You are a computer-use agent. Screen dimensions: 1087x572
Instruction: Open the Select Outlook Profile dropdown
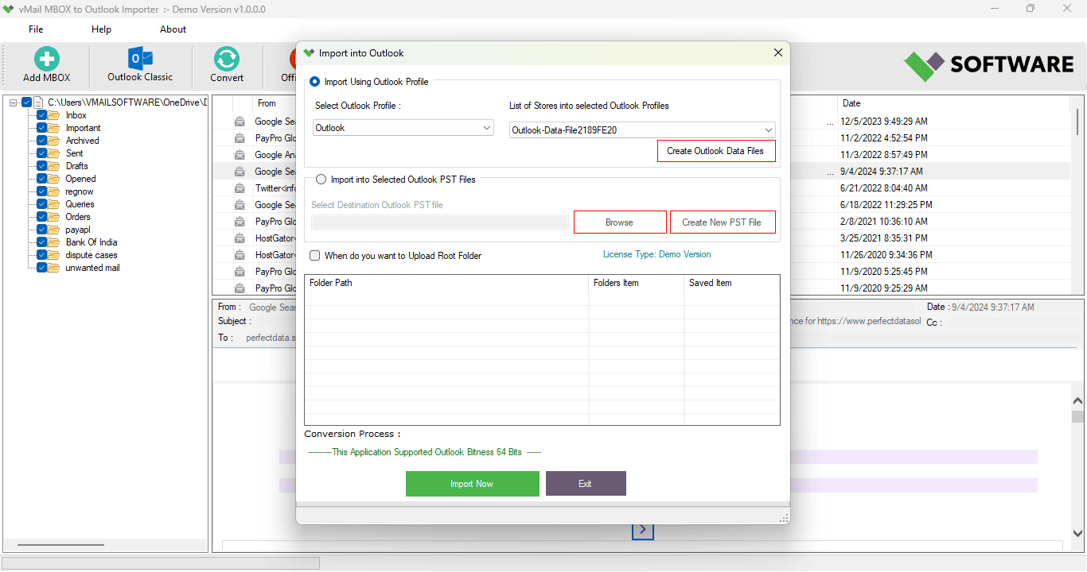[403, 128]
